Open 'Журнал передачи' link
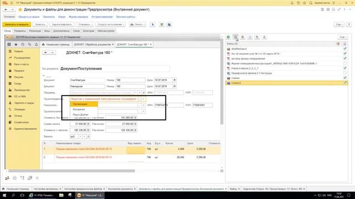 [78, 17]
